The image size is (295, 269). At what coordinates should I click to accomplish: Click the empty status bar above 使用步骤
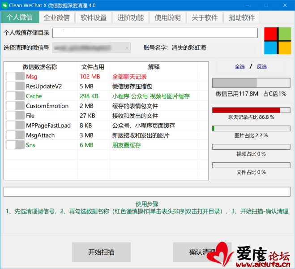coord(147,192)
